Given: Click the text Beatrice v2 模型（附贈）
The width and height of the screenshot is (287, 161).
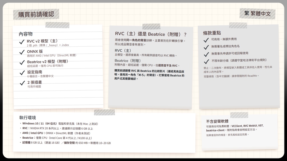Looking at the screenshot, I should pyautogui.click(x=48, y=62).
